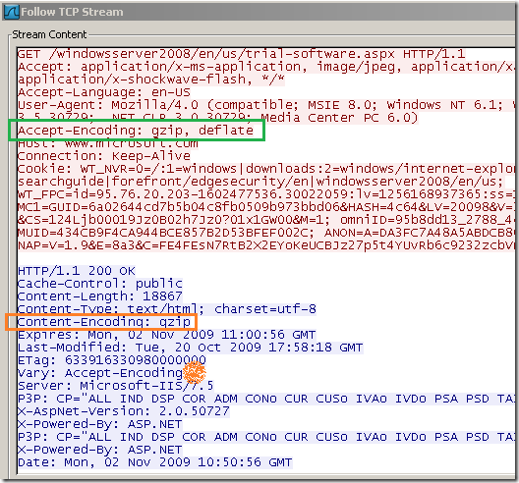Click the 'application/x-shockwave-flash, */*' line

coord(151,80)
